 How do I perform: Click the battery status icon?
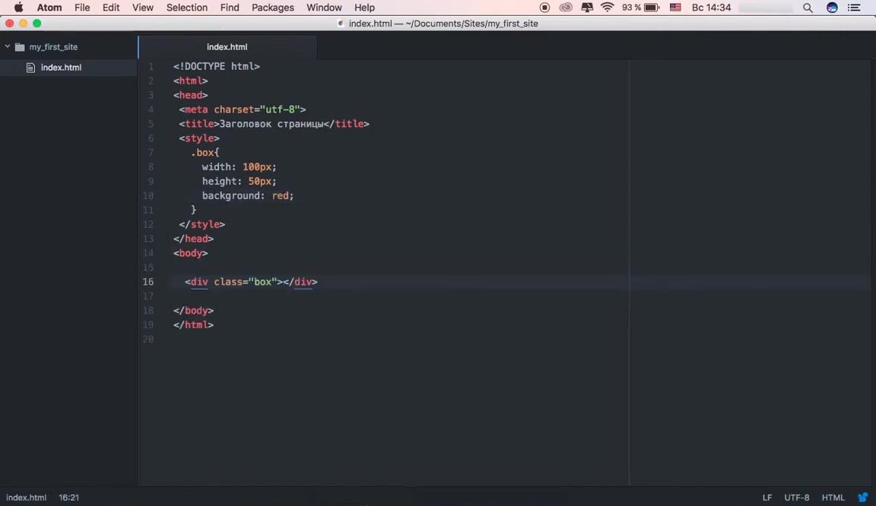coord(652,8)
